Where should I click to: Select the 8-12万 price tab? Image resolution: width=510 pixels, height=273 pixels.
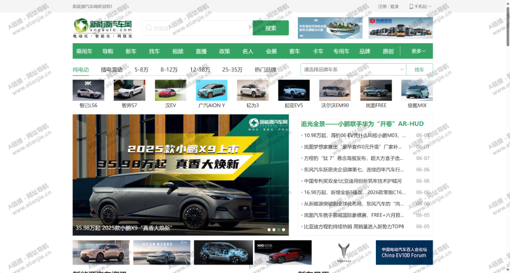169,70
